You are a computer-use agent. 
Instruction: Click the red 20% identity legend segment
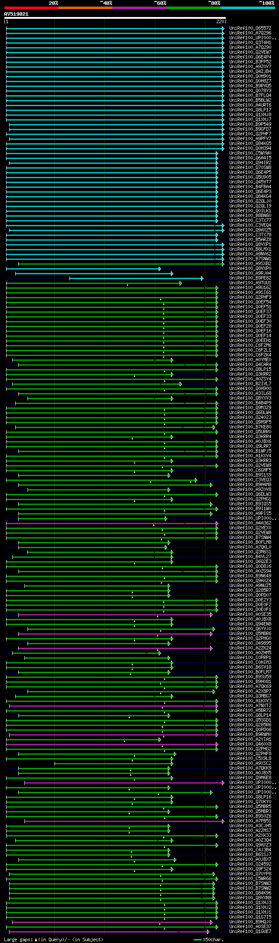click(x=31, y=7)
